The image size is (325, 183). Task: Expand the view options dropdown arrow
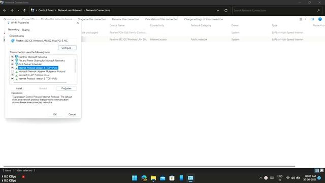point(305,19)
